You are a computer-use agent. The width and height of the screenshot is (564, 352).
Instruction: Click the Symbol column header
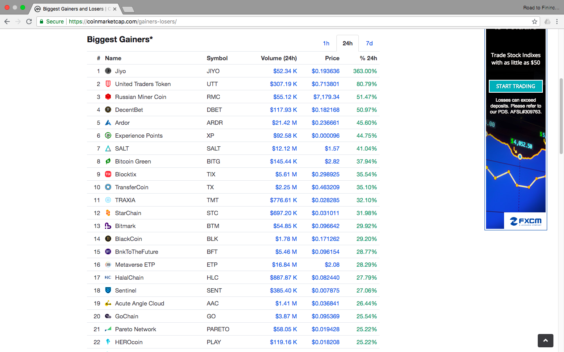(217, 58)
